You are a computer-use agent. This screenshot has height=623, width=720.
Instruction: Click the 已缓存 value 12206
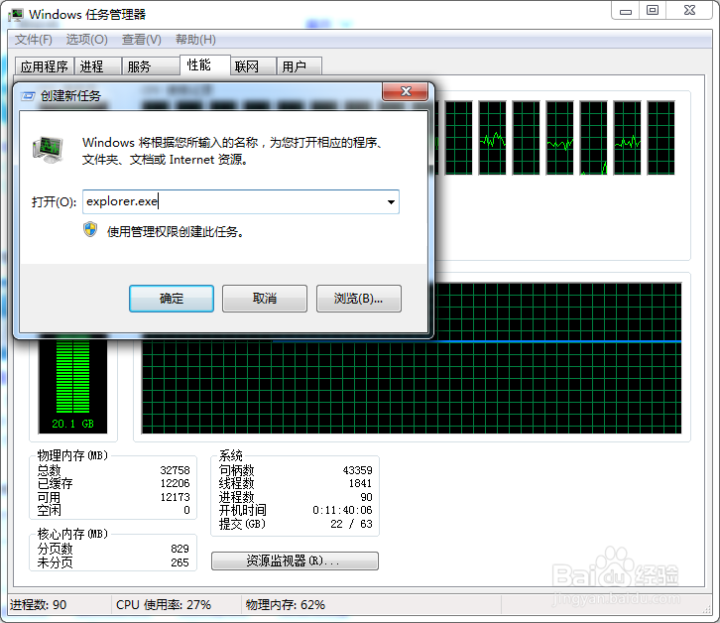(x=175, y=483)
